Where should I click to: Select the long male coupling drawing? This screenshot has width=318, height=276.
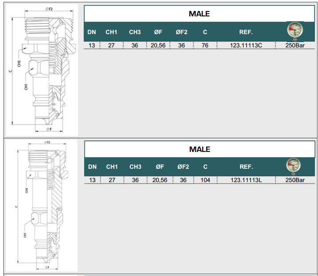[41, 205]
